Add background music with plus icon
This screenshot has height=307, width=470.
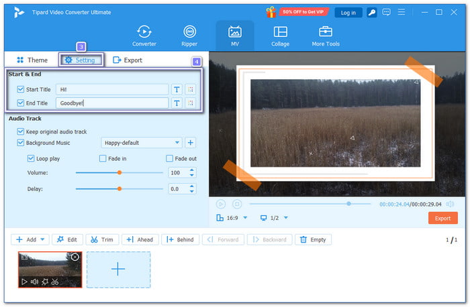tap(190, 143)
